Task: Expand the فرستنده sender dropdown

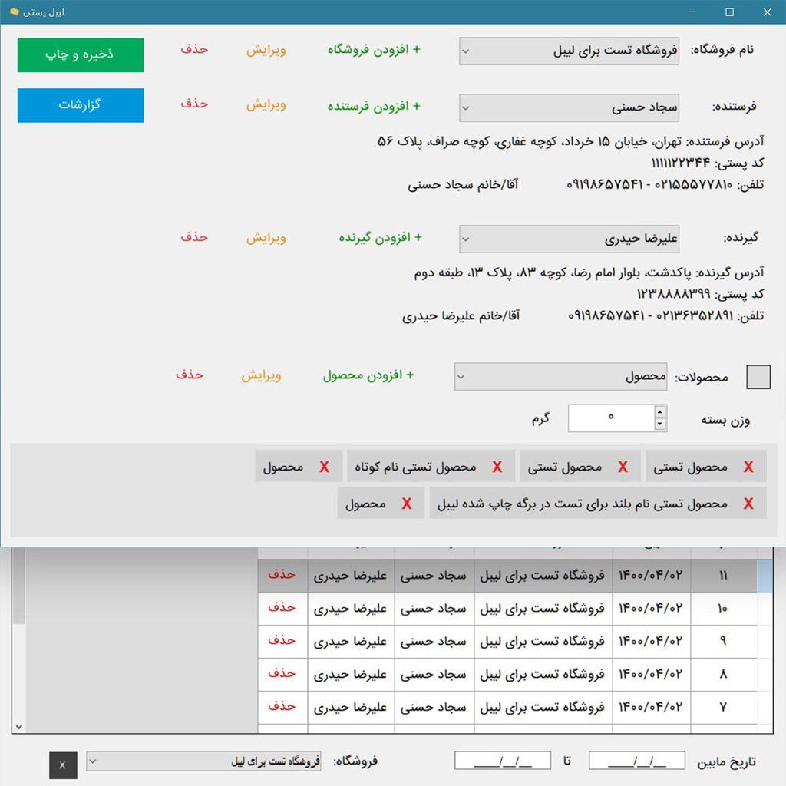Action: (569, 108)
